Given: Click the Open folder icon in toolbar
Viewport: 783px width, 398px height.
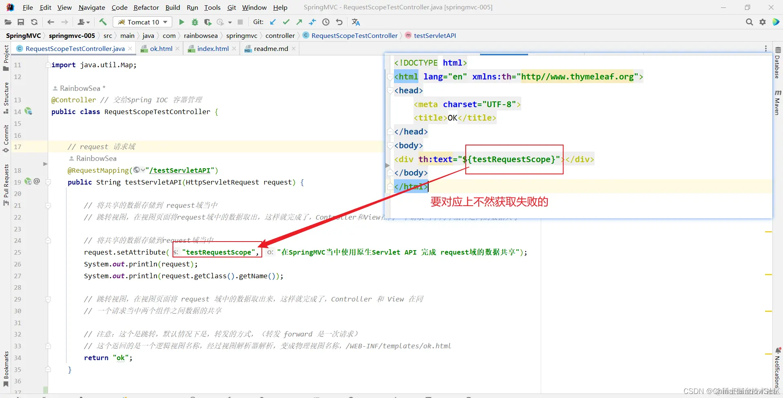Looking at the screenshot, I should (x=8, y=22).
